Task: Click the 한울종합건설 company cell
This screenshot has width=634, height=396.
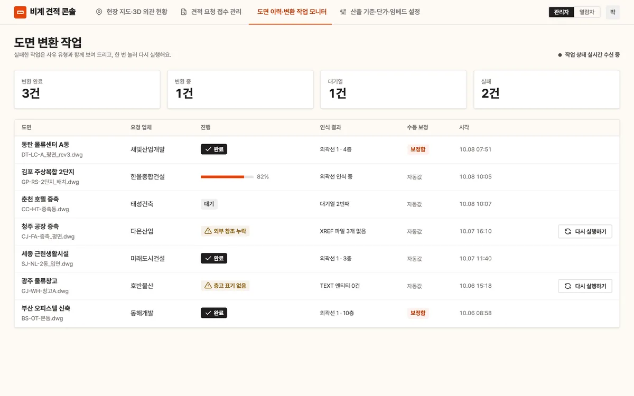Action: 148,177
